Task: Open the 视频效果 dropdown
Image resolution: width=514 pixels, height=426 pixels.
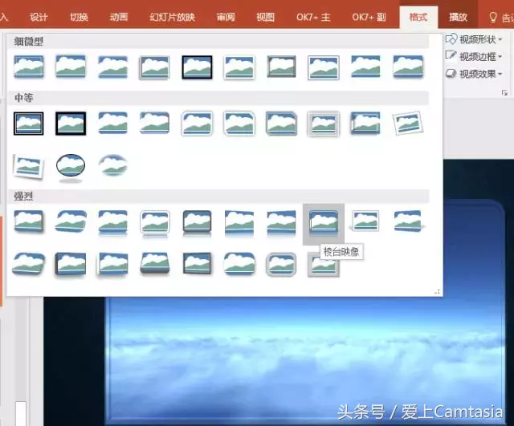Action: 475,74
